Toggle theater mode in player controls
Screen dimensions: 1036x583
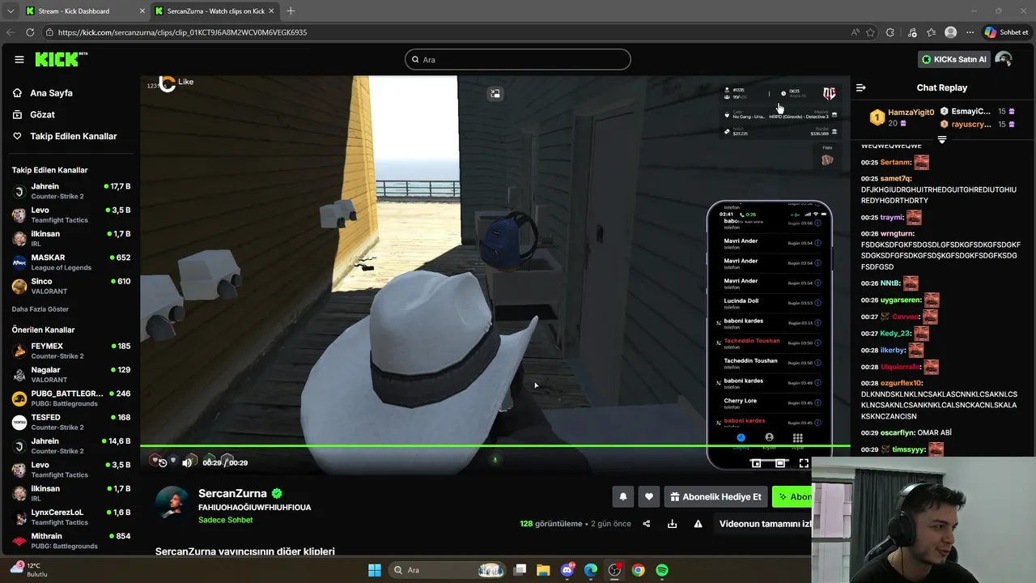(x=779, y=463)
